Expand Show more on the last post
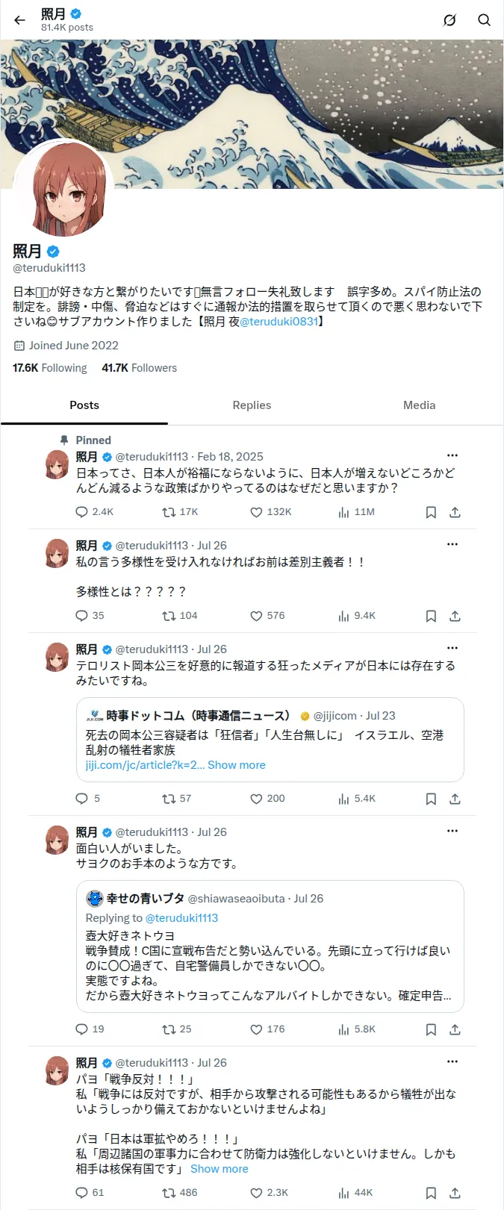Image resolution: width=504 pixels, height=1210 pixels. click(220, 1169)
